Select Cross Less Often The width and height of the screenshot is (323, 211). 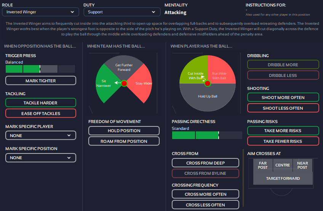(x=205, y=205)
